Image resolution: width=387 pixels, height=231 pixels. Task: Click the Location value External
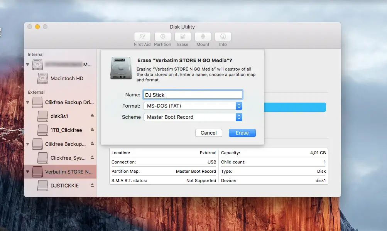tap(208, 153)
